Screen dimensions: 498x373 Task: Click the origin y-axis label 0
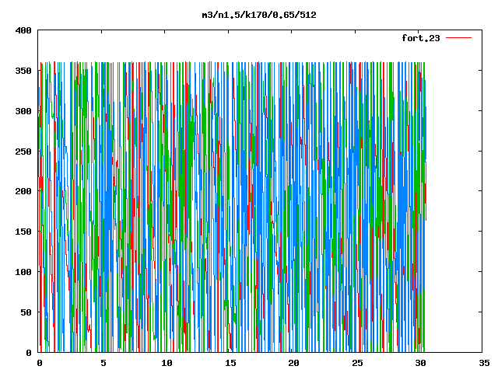point(29,353)
